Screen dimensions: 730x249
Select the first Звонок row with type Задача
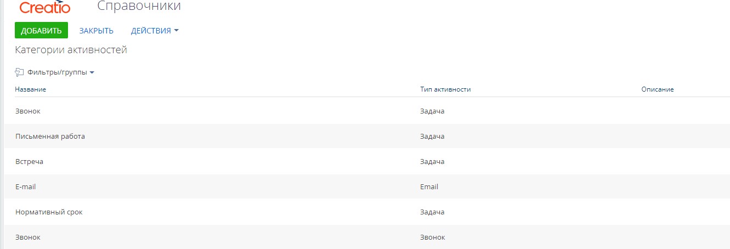367,111
